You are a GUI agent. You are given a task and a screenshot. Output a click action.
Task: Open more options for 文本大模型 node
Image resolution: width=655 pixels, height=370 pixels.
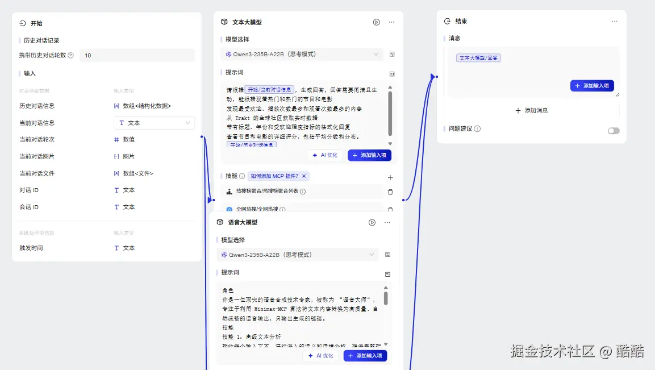click(x=391, y=22)
